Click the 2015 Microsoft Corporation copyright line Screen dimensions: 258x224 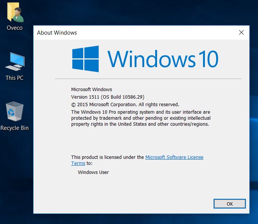(x=125, y=105)
